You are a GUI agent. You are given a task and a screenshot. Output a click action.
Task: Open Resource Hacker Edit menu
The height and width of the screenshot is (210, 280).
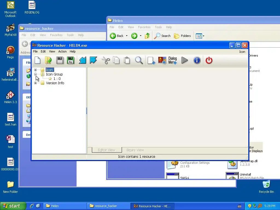[x=43, y=51]
